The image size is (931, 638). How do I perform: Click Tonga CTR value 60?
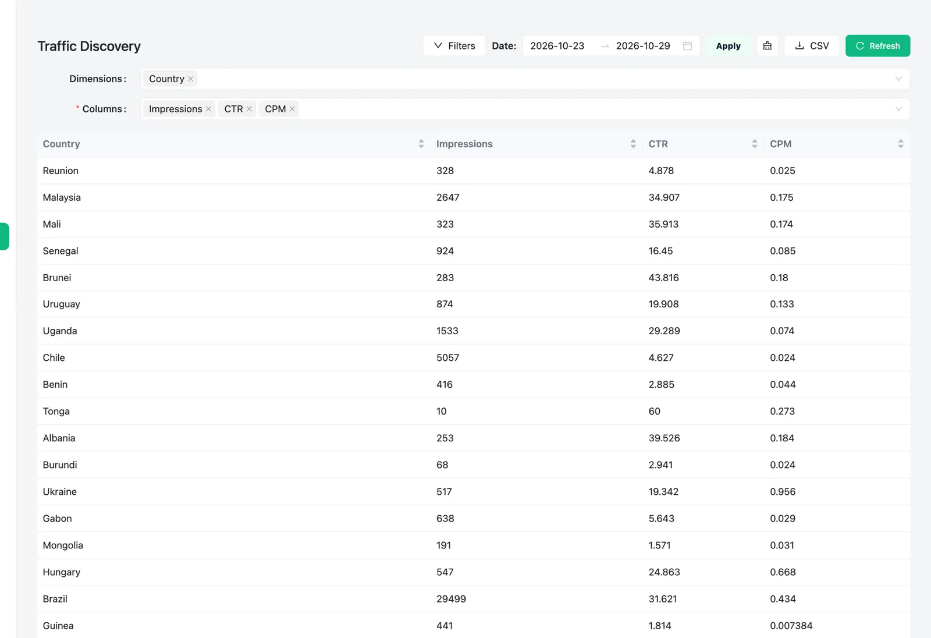click(x=655, y=411)
